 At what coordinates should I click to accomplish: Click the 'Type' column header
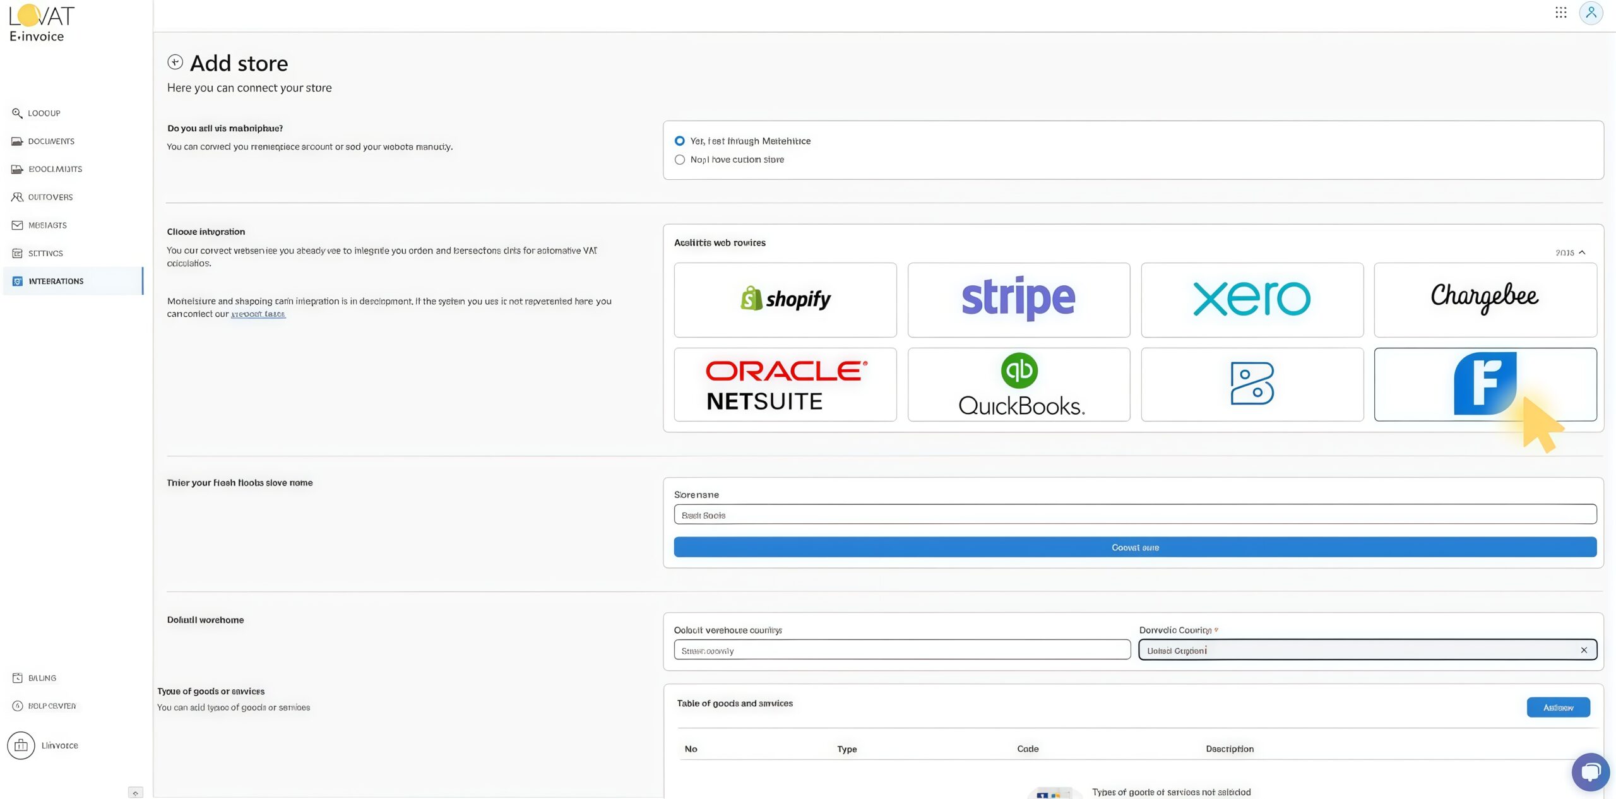(847, 749)
